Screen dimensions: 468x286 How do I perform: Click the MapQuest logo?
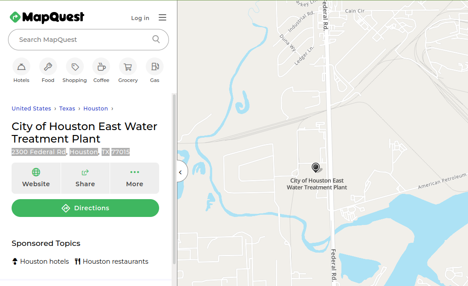tap(47, 17)
